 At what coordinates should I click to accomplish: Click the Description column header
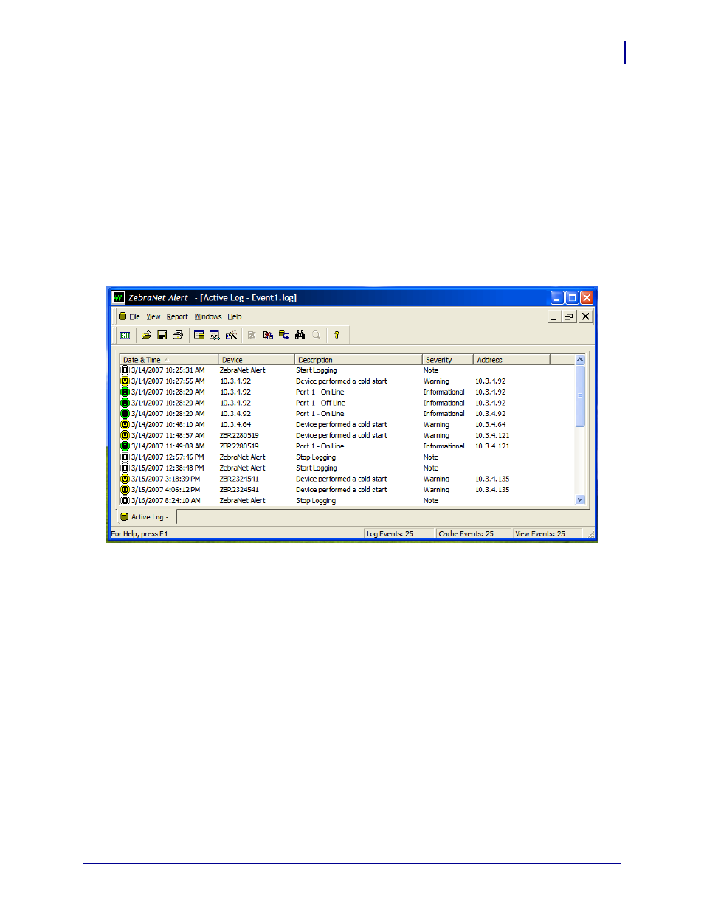[x=358, y=360]
